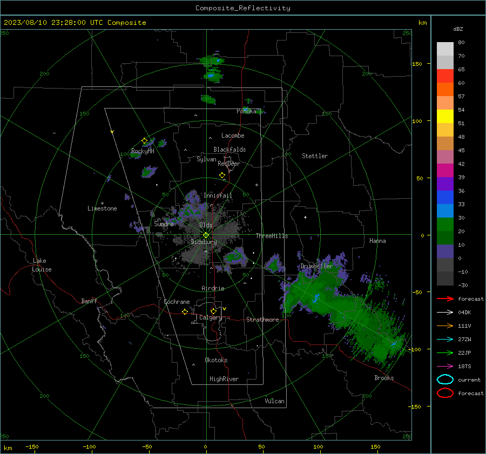Screen dimensions: 486x454
Task: Click the Banff city label
Action: click(x=89, y=301)
